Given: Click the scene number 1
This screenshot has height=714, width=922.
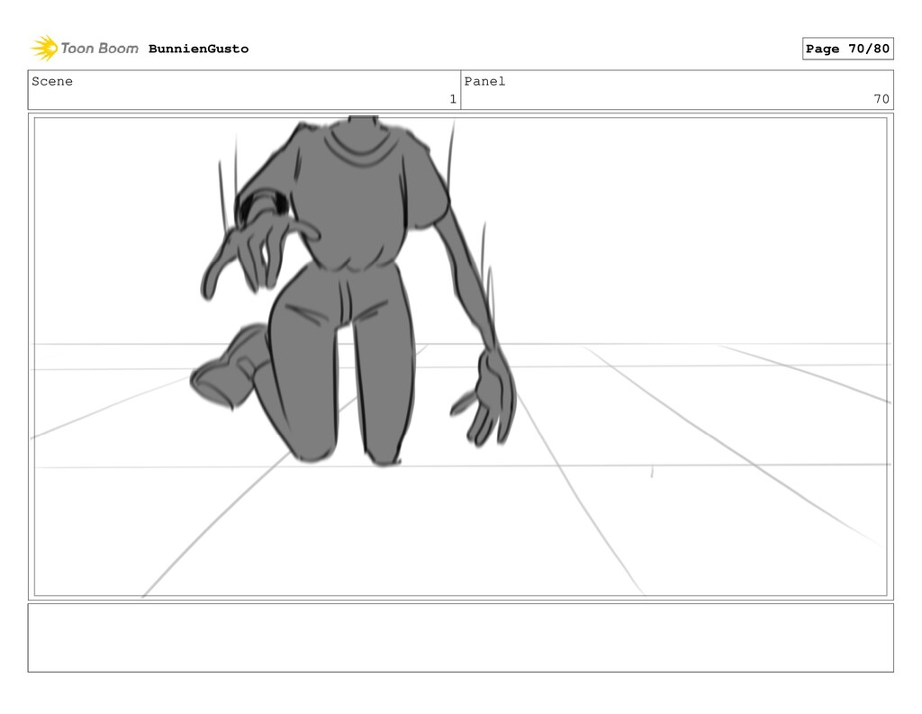Looking at the screenshot, I should pos(453,99).
